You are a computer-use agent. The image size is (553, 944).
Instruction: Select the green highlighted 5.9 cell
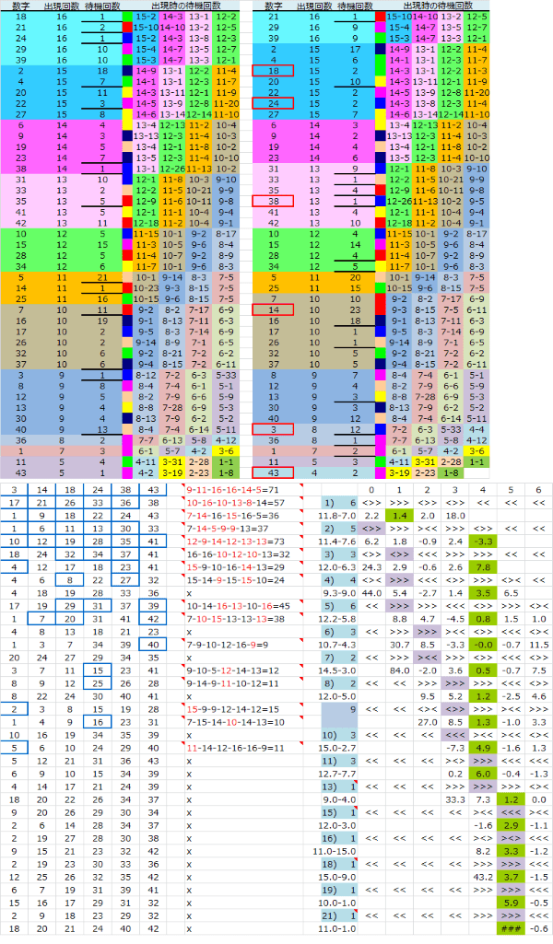pos(511,903)
